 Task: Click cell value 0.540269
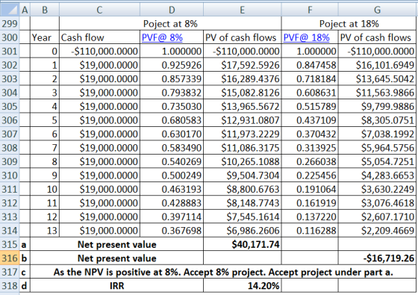(x=172, y=161)
